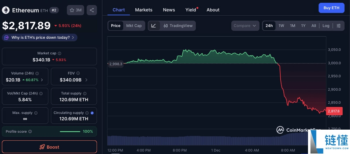
Task: Open the Markets tab
Action: [x=144, y=10]
